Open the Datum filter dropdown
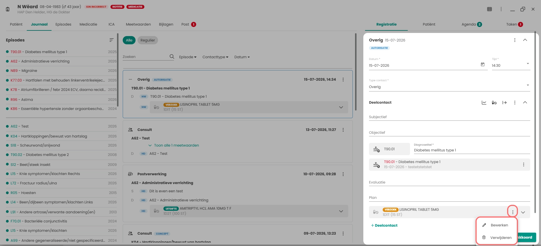This screenshot has height=246, width=541. click(x=242, y=57)
